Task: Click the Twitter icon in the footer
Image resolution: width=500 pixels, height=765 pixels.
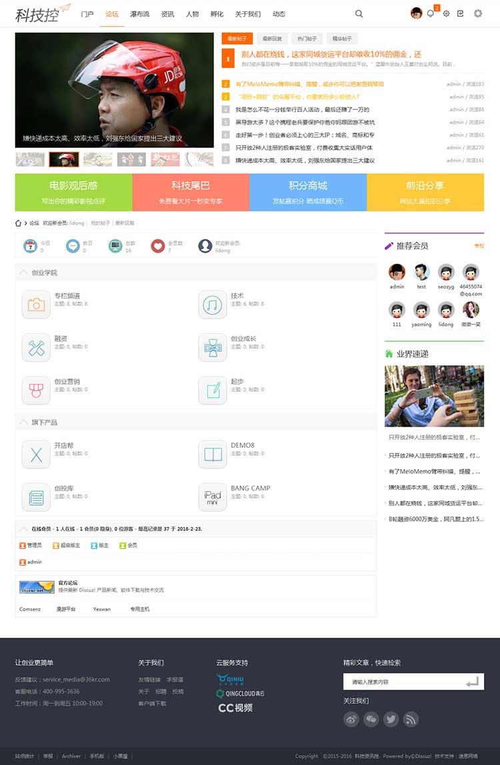Action: tap(391, 719)
